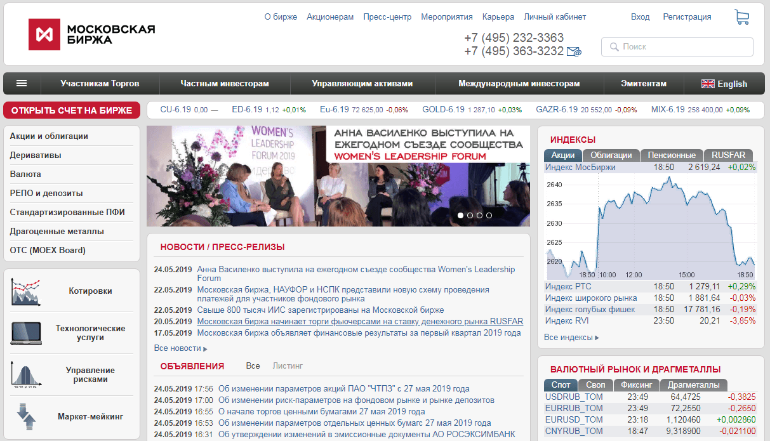The image size is (770, 441).
Task: Expand Все индексы link arrow
Action: 597,338
